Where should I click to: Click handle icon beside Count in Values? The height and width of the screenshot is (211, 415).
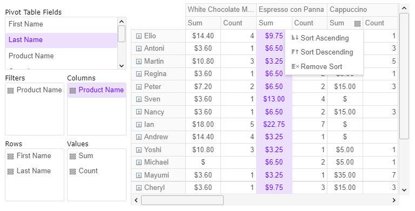point(72,172)
